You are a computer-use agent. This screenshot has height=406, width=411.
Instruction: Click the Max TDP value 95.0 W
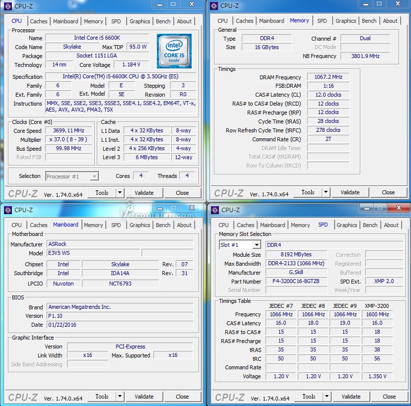click(137, 47)
